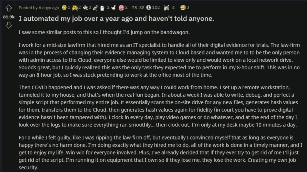This screenshot has height=172, width=307.
Task: Click the silver S award icon
Action: coord(148,8)
